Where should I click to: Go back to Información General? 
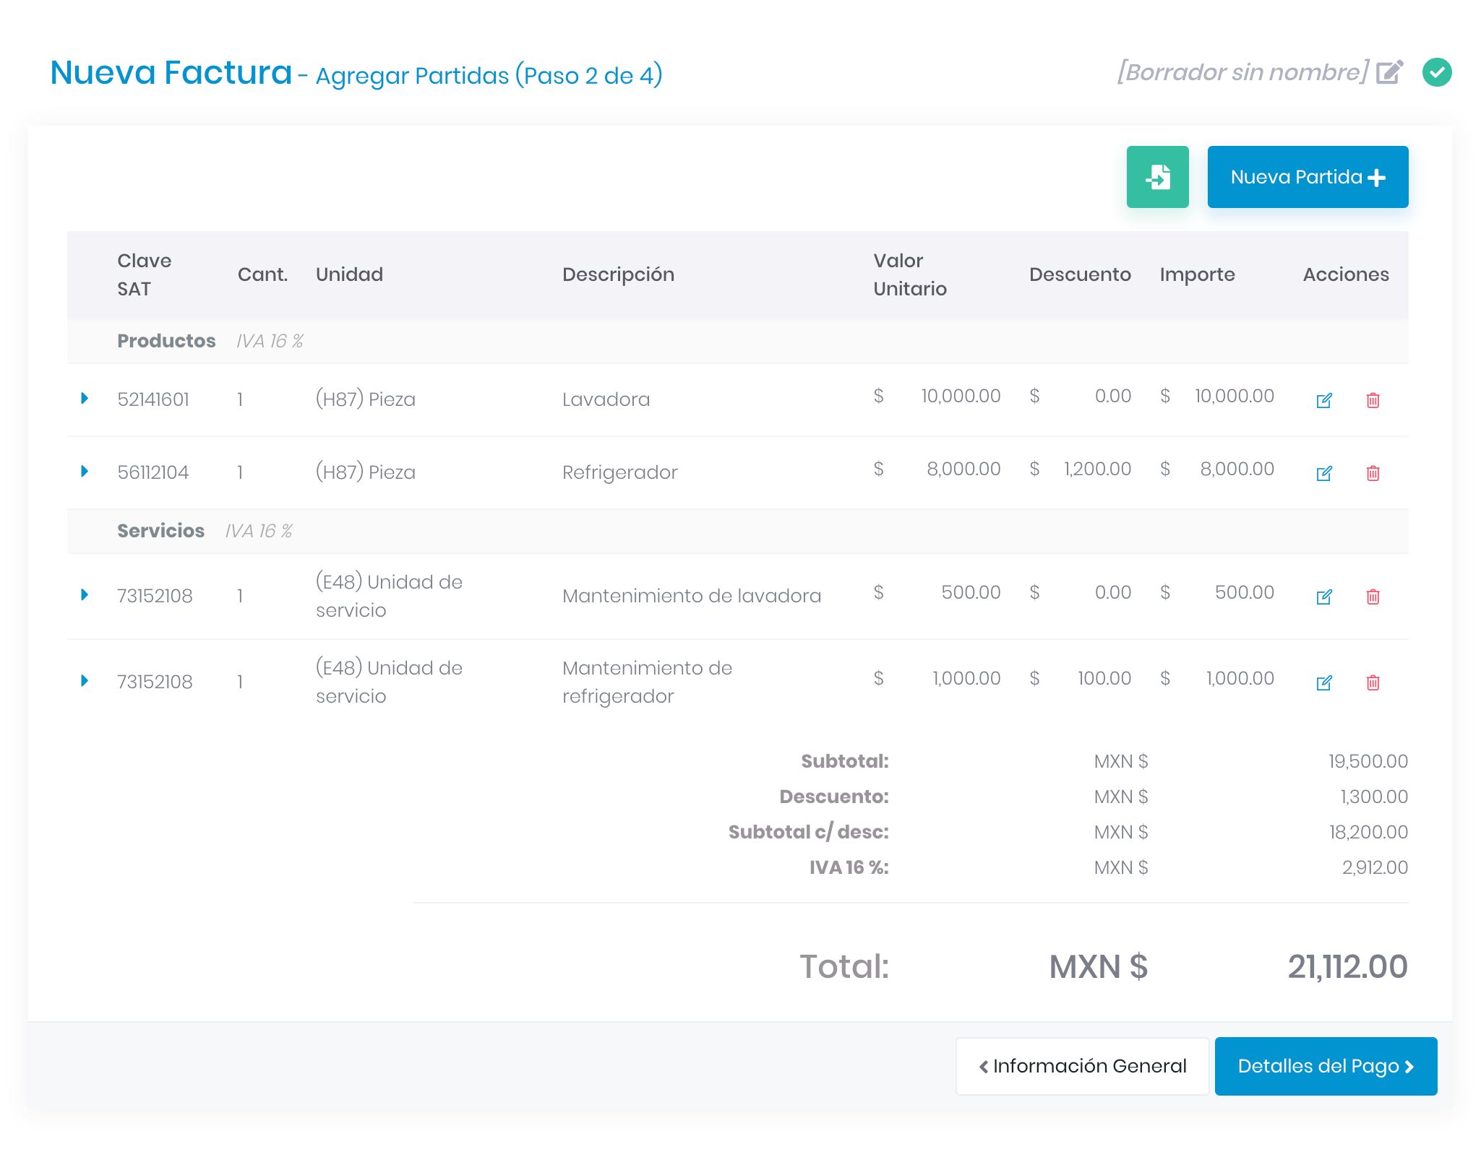tap(1081, 1066)
